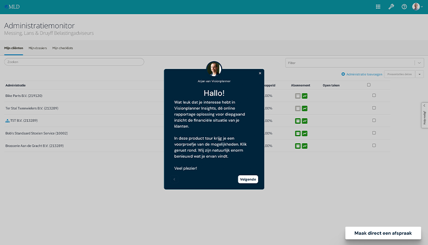This screenshot has height=245, width=428.
Task: Click the Presentaties delen button
Action: [x=399, y=74]
